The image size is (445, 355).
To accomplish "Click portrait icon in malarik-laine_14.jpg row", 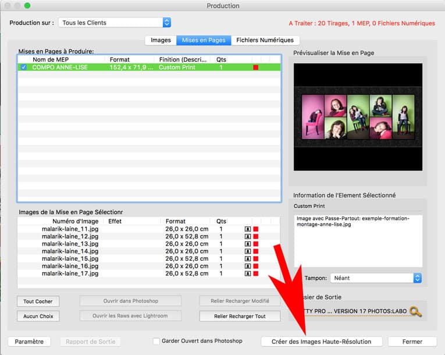I will (x=248, y=251).
